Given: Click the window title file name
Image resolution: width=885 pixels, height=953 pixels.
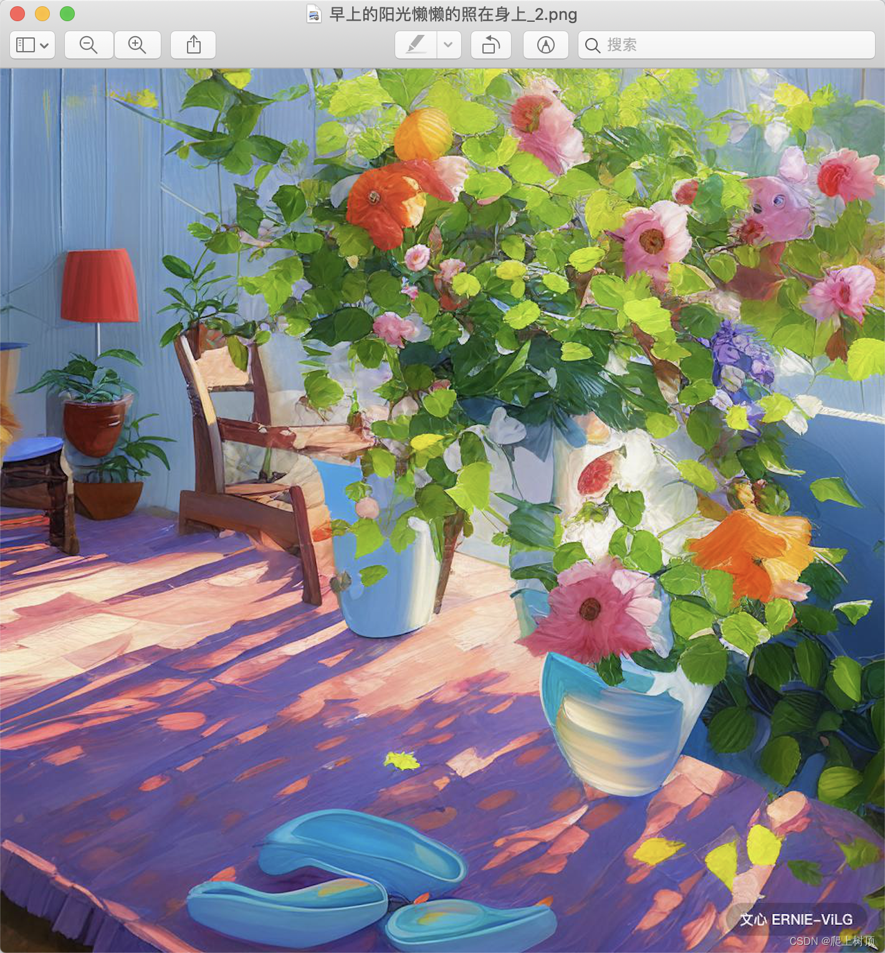Looking at the screenshot, I should tap(453, 14).
